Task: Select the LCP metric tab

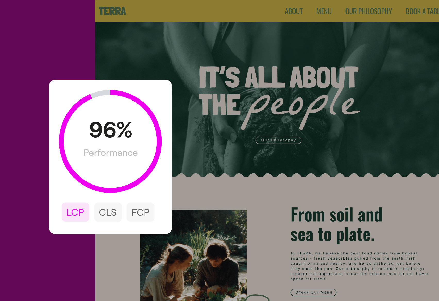Action: (x=75, y=212)
